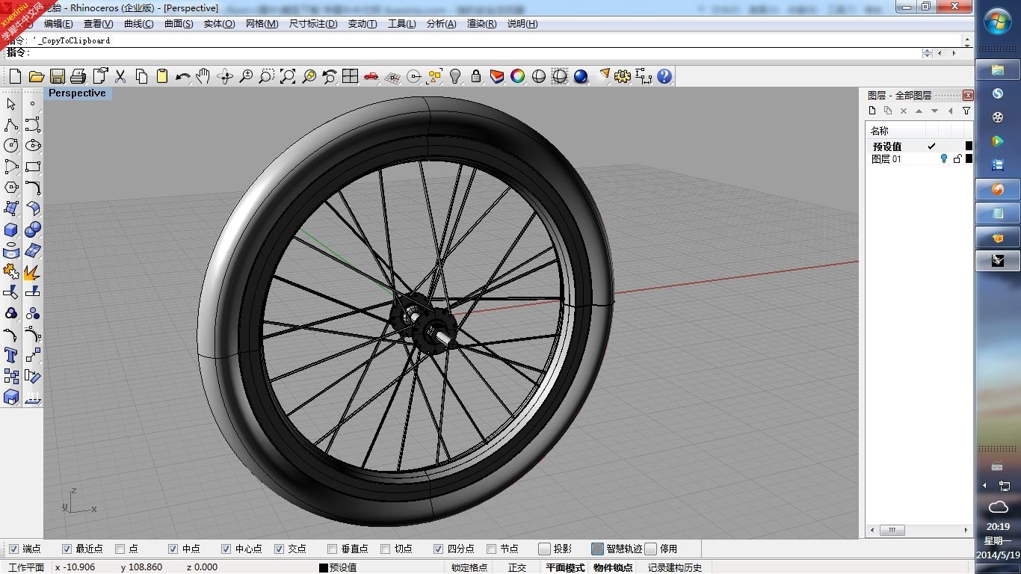The height and width of the screenshot is (574, 1021).
Task: Enable the 切点 osnap checkbox
Action: 385,549
